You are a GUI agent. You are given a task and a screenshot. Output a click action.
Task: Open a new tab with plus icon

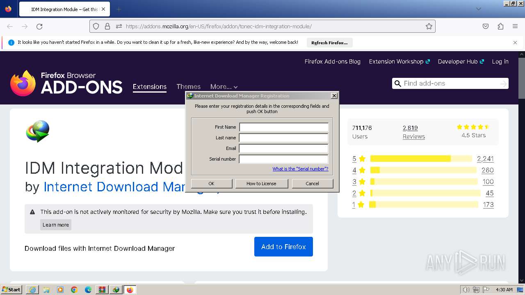[x=119, y=9]
